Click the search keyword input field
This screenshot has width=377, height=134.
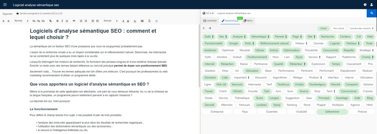[291, 13]
